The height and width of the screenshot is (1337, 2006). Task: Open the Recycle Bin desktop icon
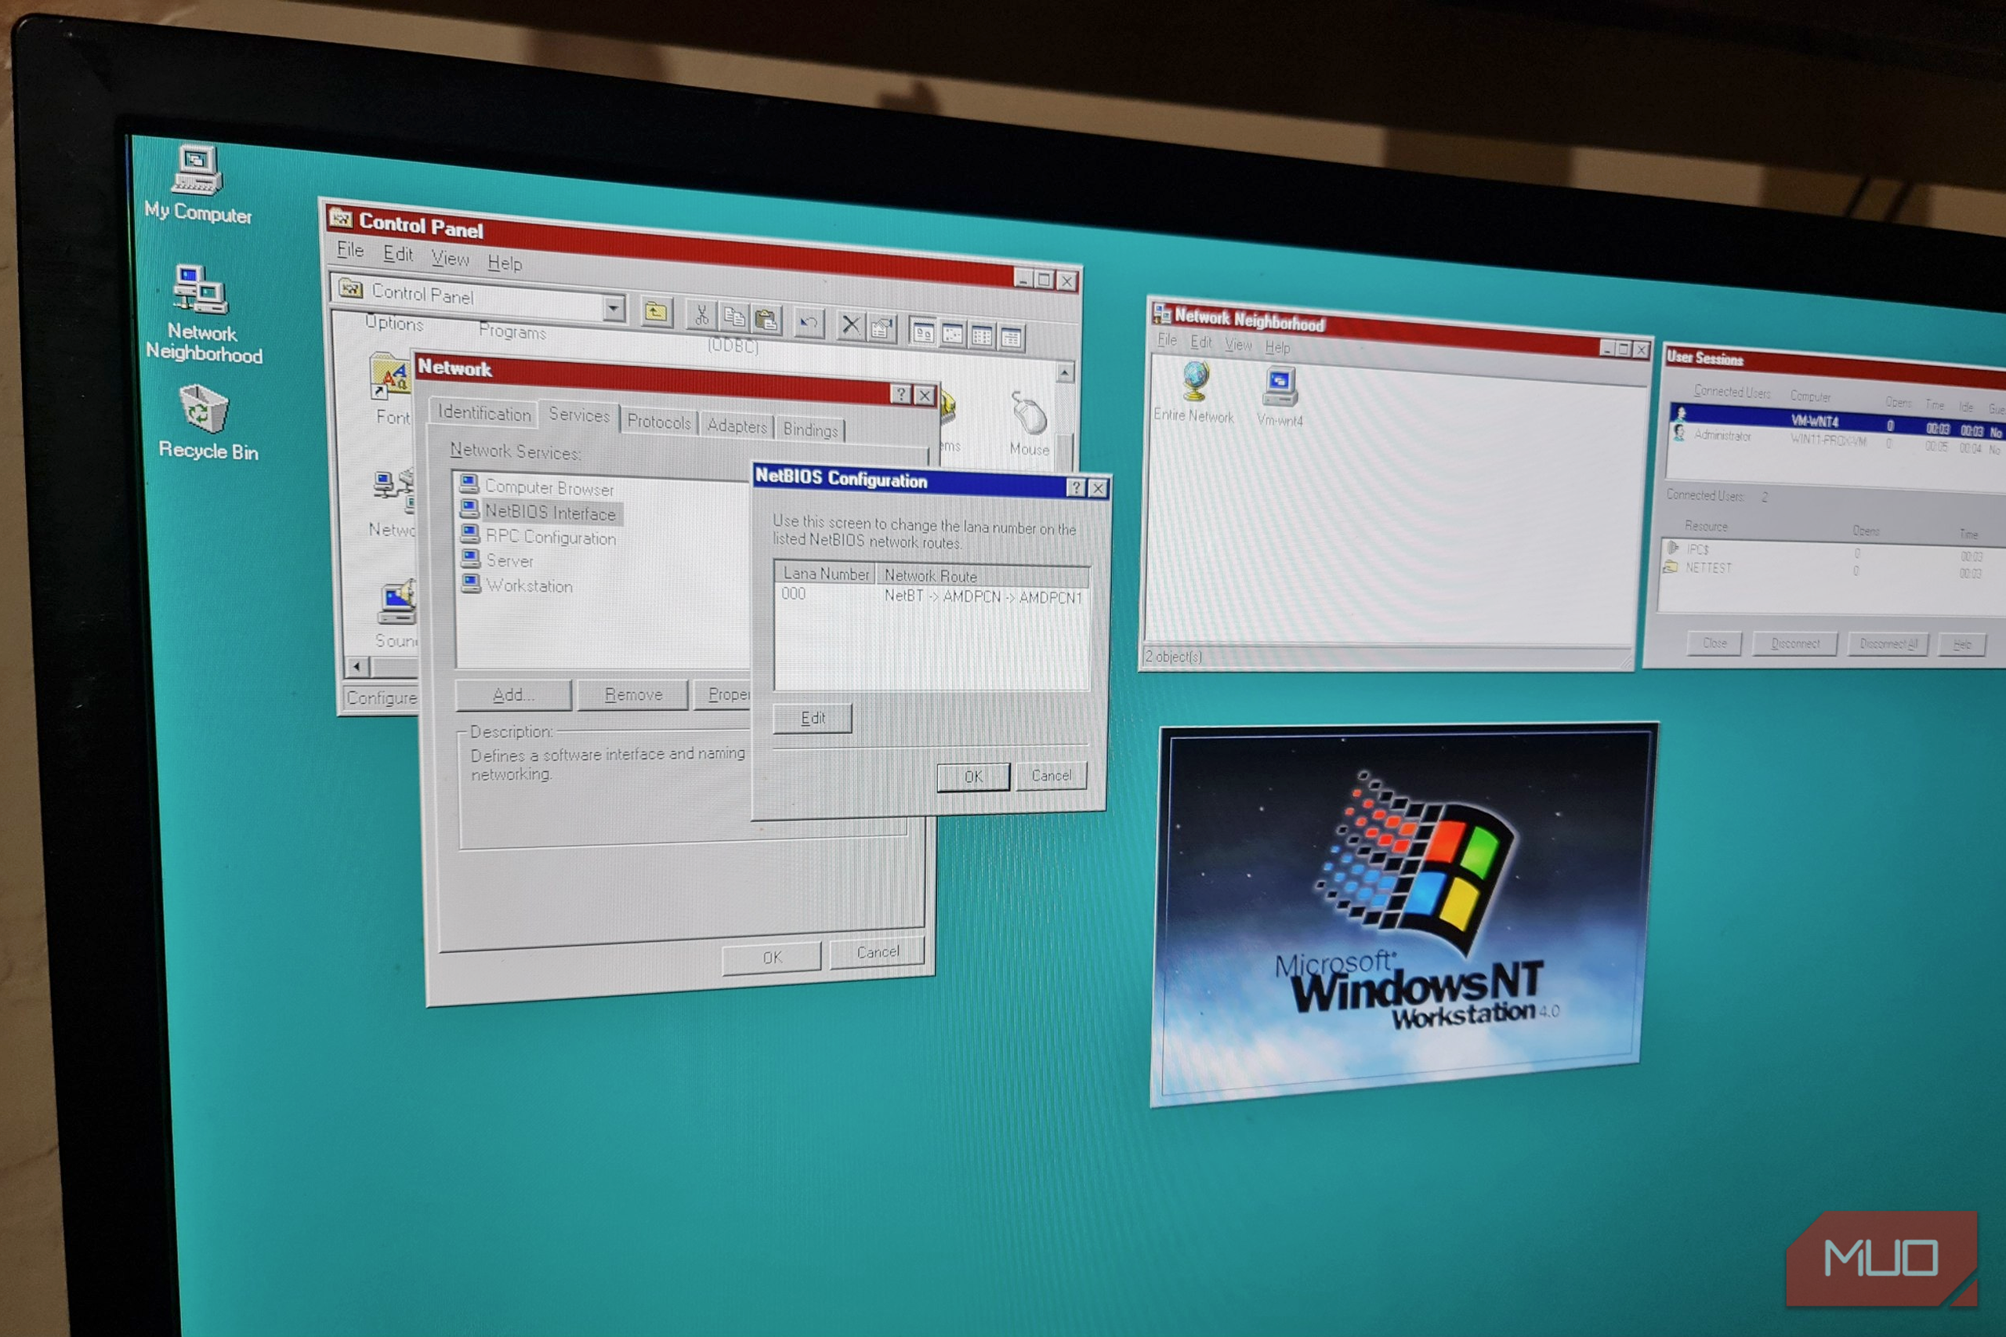tap(206, 423)
